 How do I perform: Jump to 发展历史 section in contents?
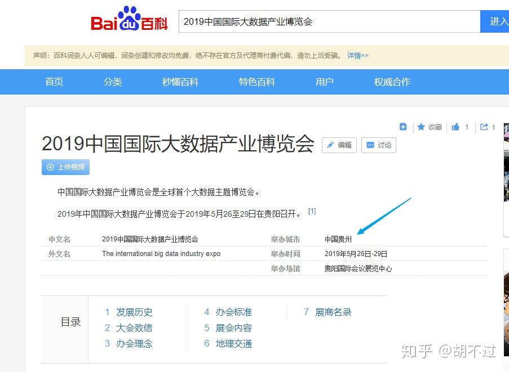(134, 312)
